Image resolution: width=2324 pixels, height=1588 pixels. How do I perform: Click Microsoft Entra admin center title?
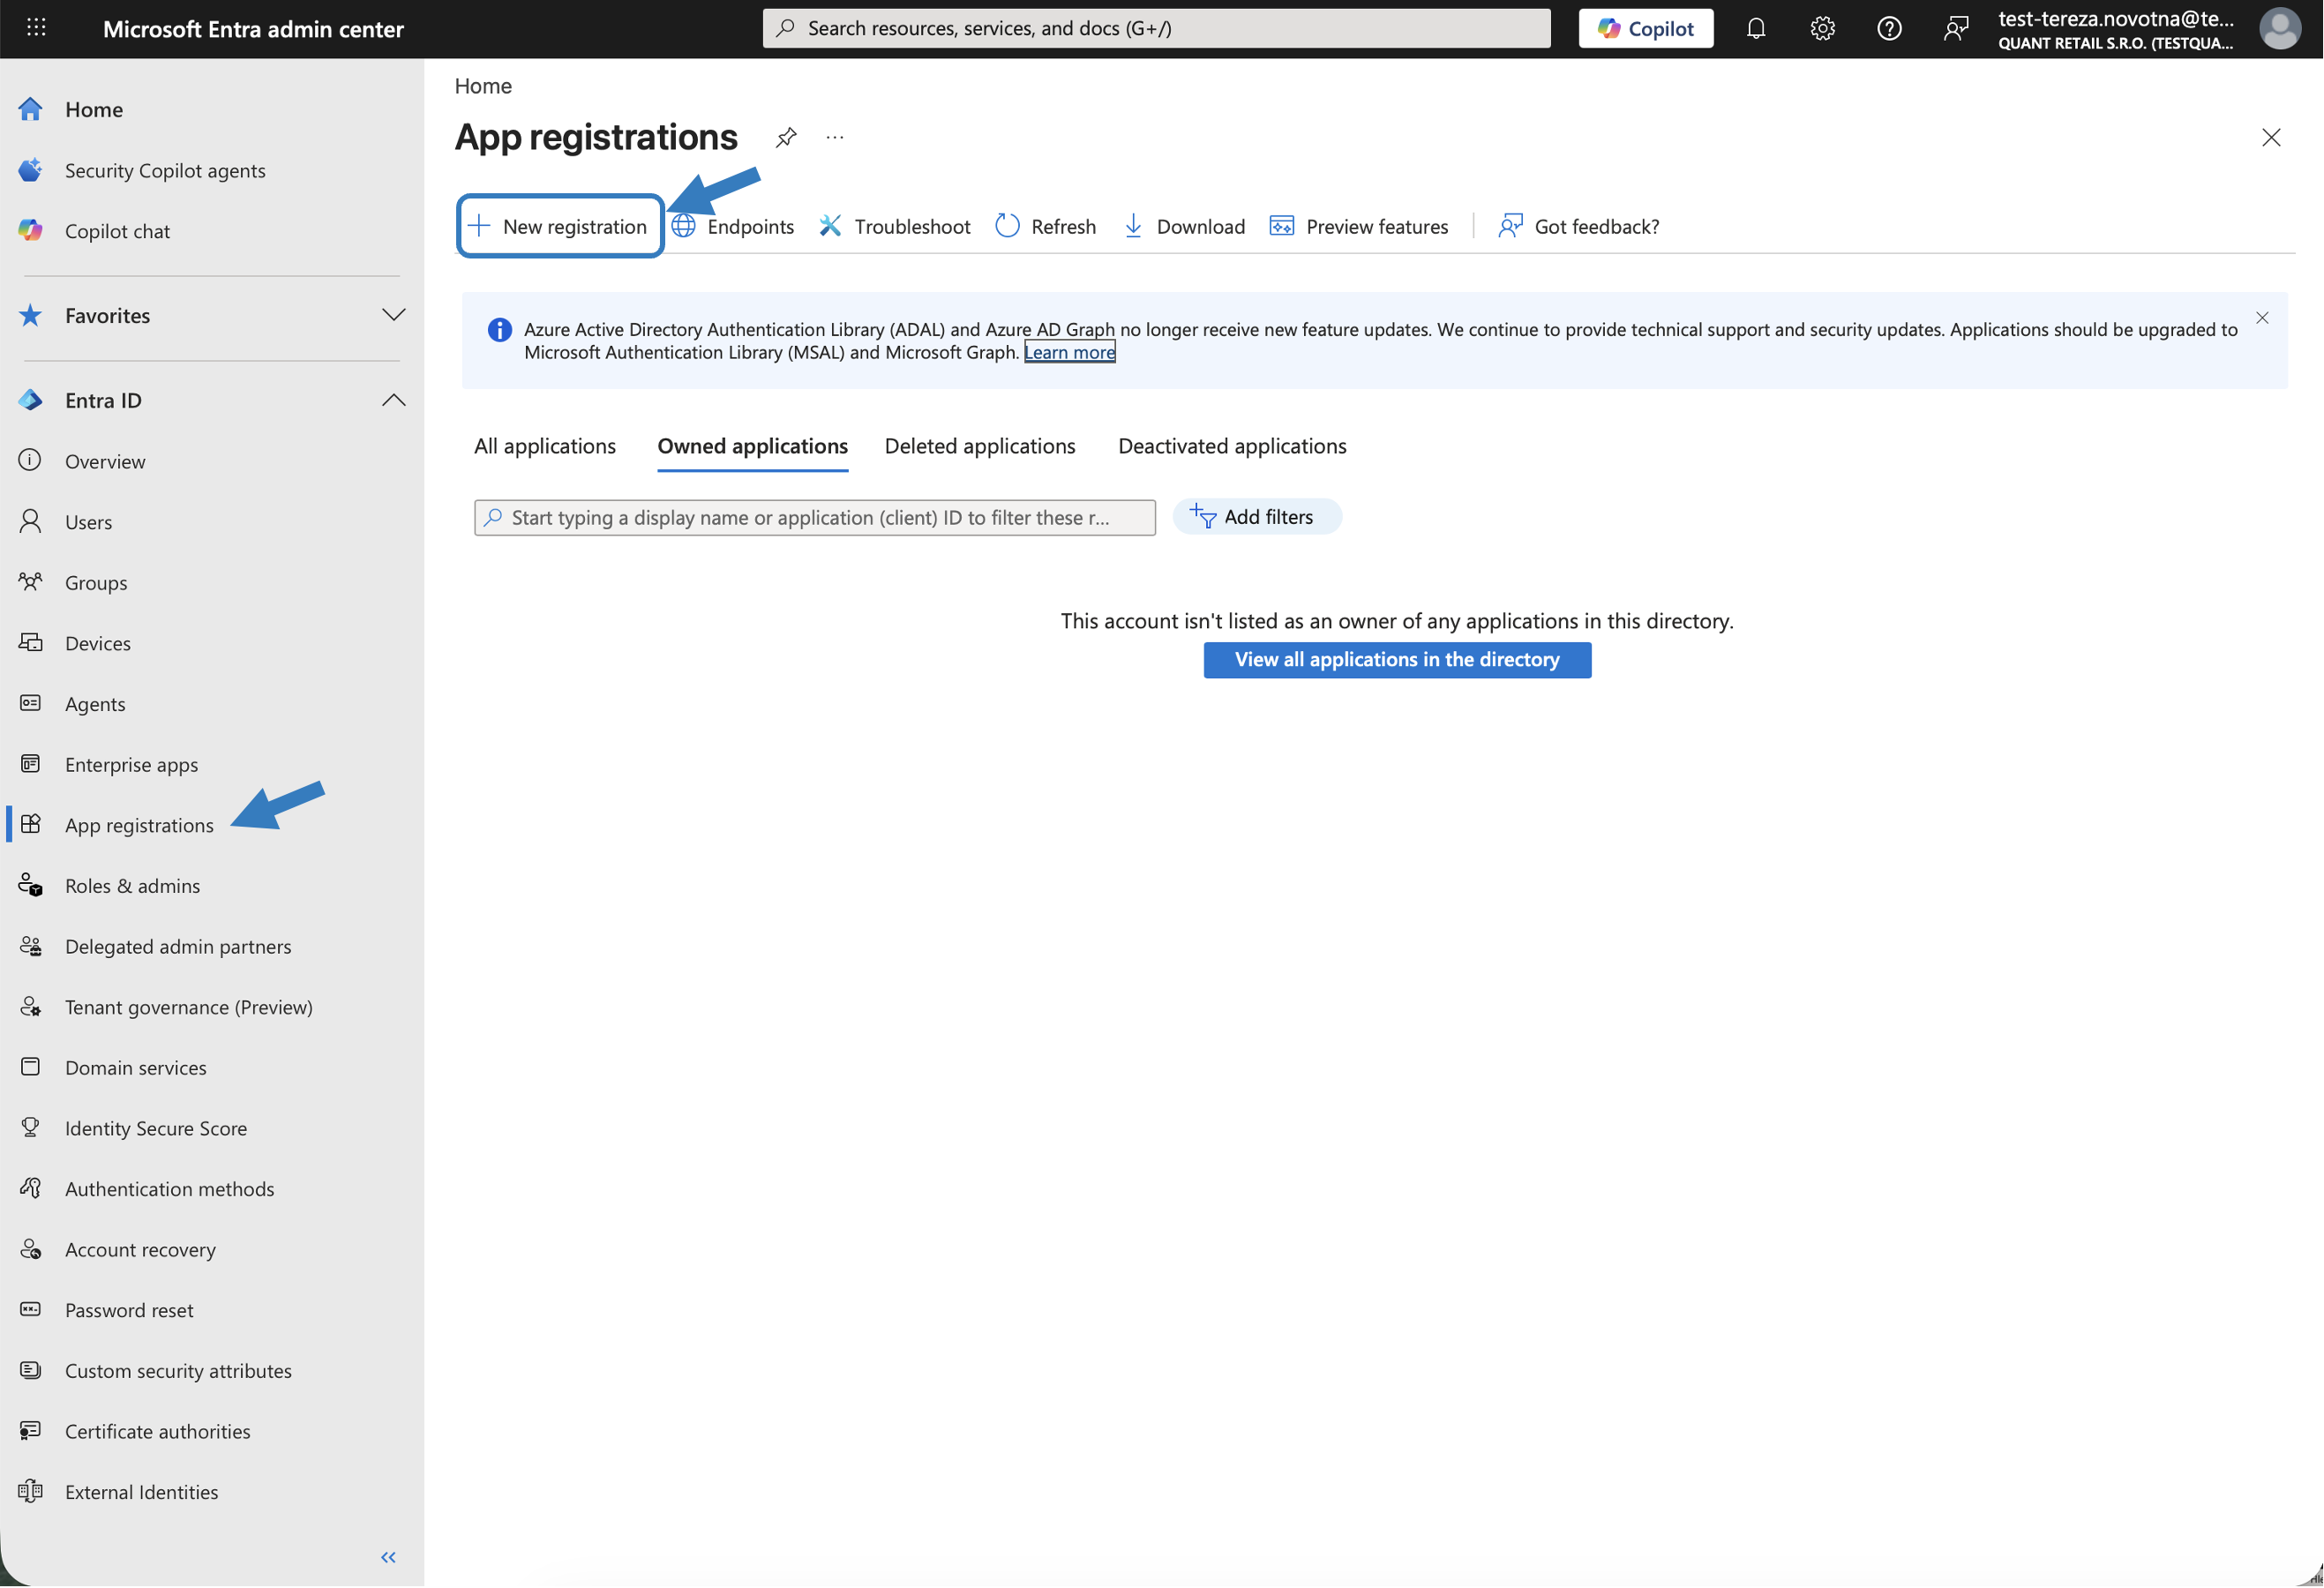tap(253, 29)
